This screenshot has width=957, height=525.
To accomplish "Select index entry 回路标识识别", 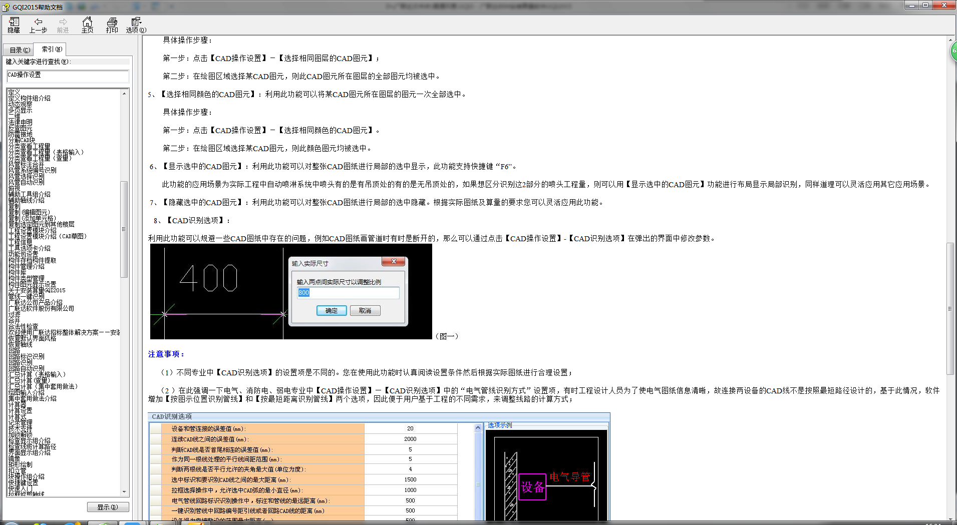I will (26, 356).
